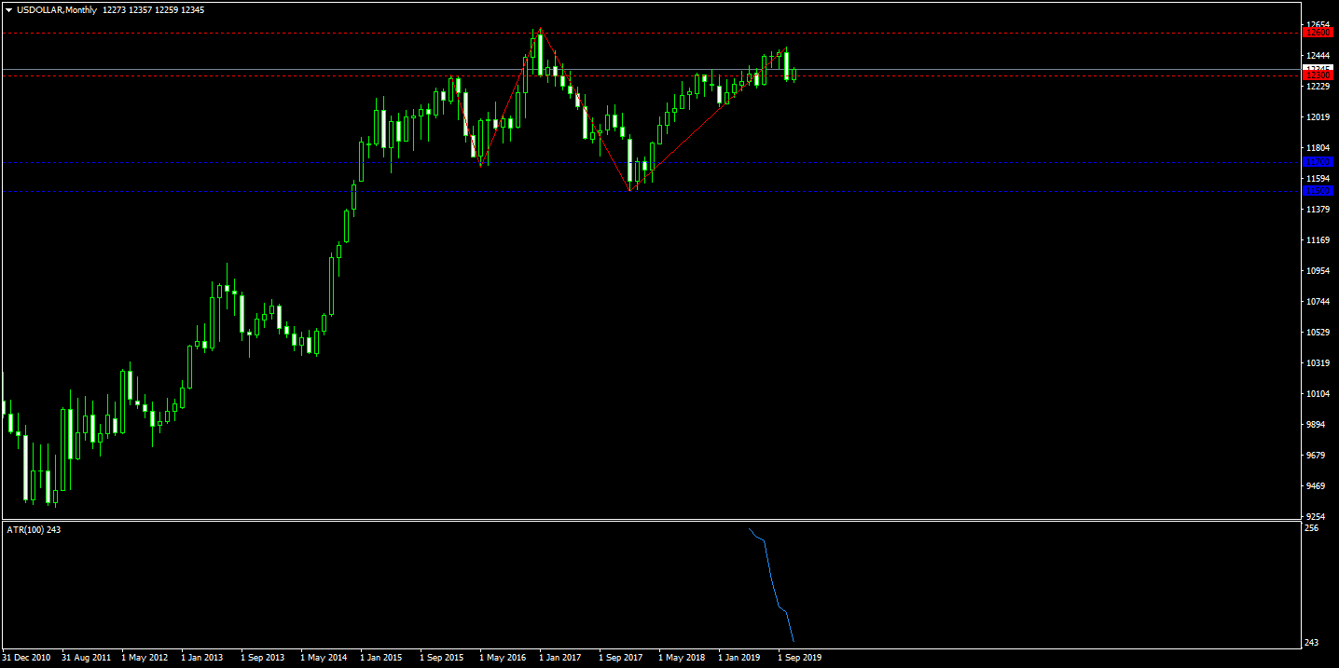This screenshot has height=668, width=1339.
Task: Select the red 12600 price level label
Action: pyautogui.click(x=1318, y=33)
